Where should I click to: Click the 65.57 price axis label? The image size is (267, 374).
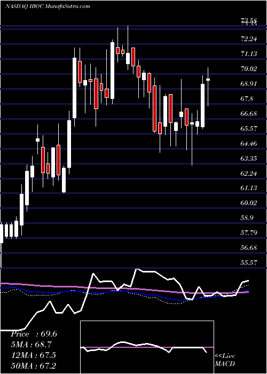click(x=249, y=129)
